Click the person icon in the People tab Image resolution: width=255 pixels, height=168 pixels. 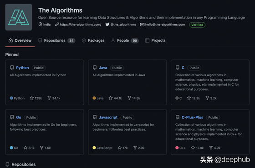tap(113, 40)
